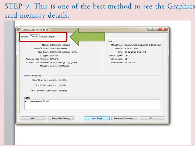
Task: Click the disabled maximize button in title bar
Action: click(155, 29)
